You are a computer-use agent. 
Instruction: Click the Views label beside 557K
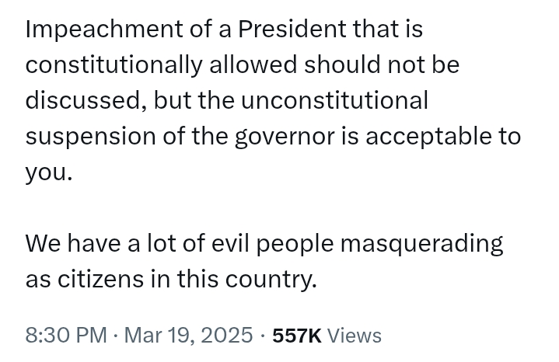point(355,336)
